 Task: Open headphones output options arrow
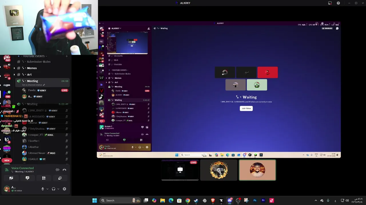[58, 189]
